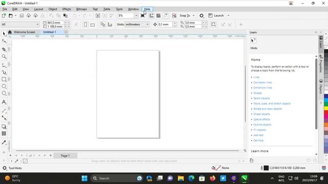Select the Freehand curve tool
This screenshot has width=328, height=184.
[4, 65]
